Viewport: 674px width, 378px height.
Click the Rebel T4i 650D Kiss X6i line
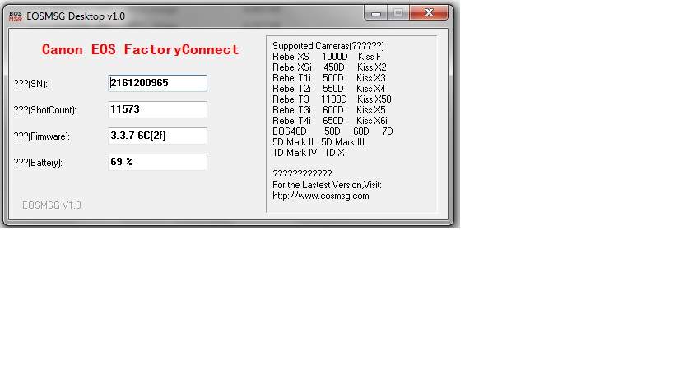click(329, 121)
